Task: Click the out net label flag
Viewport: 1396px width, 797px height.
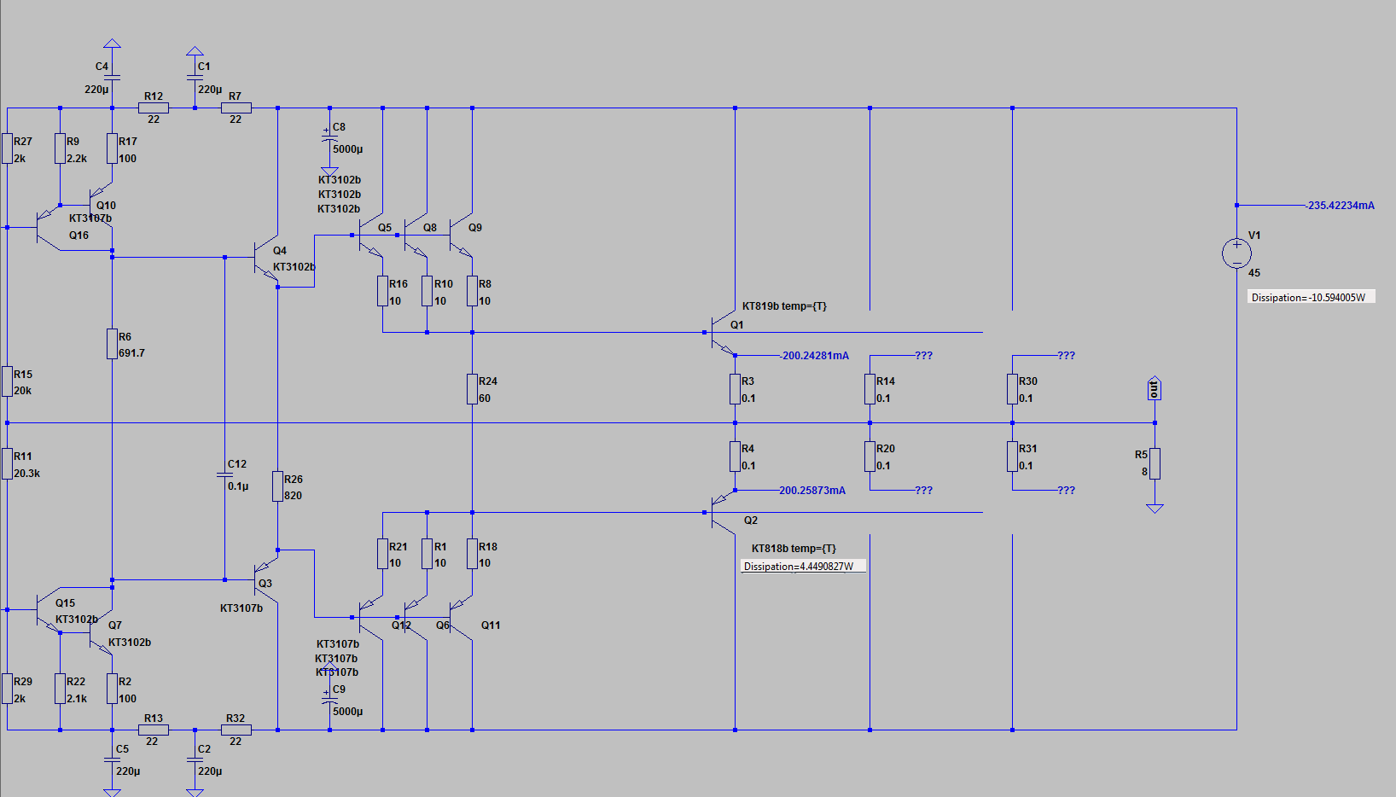Action: (x=1155, y=388)
